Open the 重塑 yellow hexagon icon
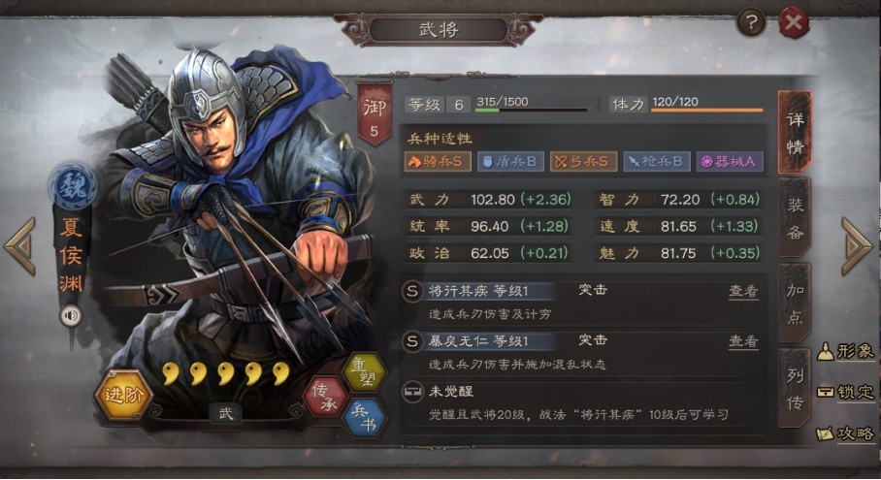Screen dimensions: 881x480 365,372
